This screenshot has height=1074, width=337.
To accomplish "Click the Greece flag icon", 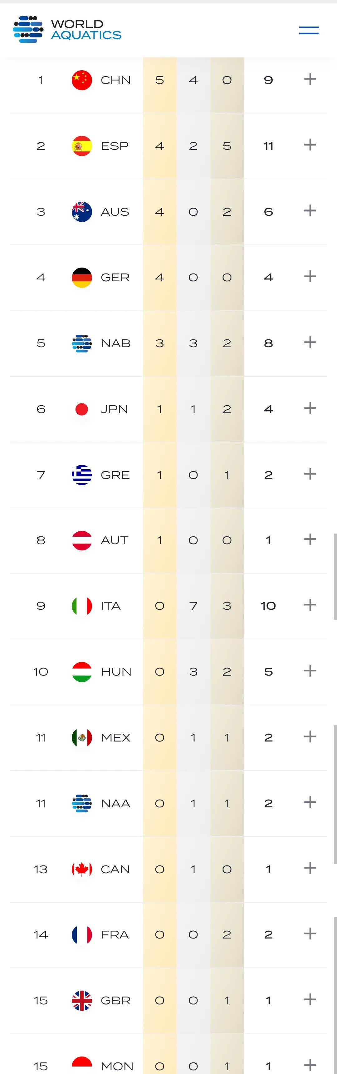I will click(82, 475).
